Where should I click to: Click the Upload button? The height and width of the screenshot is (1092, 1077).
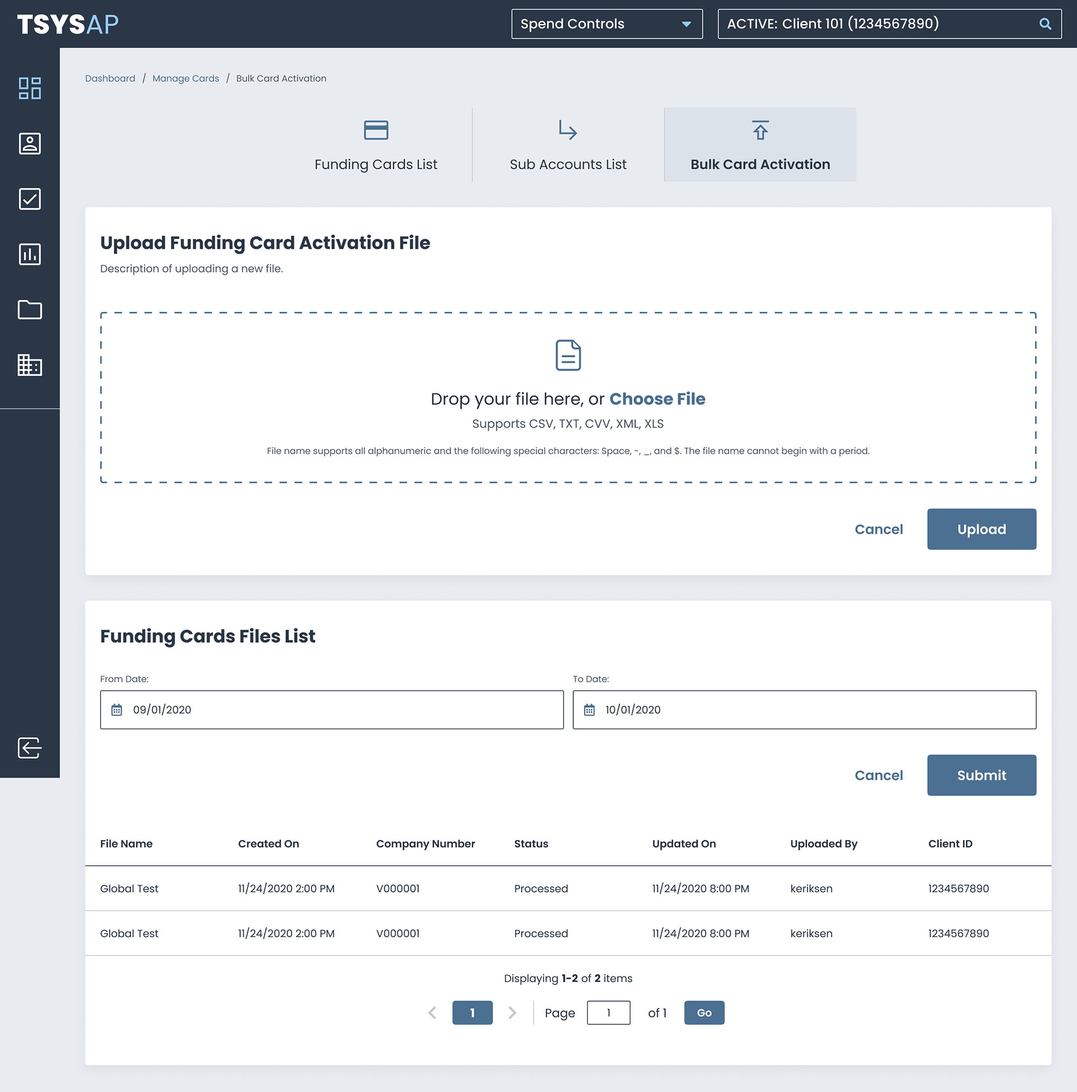click(982, 529)
